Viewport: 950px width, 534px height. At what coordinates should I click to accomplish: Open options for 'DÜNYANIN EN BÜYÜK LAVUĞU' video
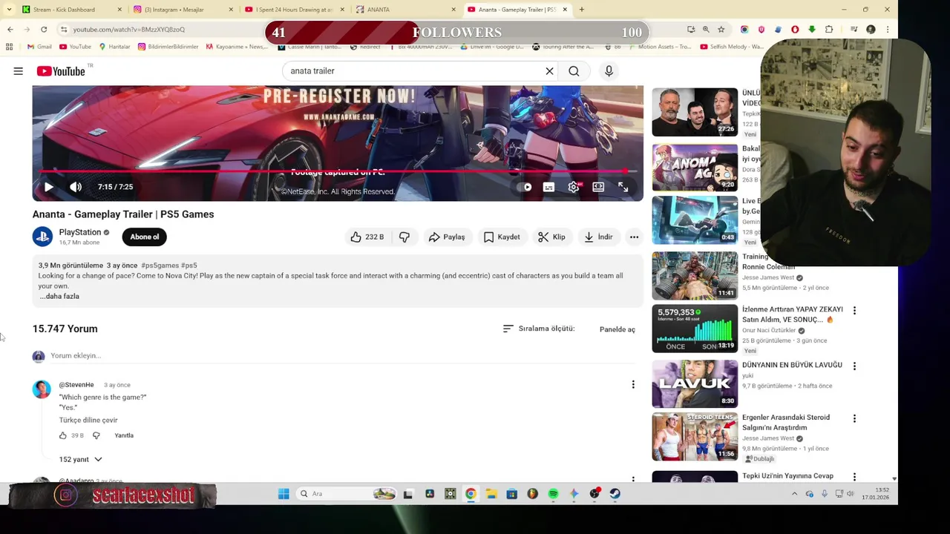(x=854, y=366)
